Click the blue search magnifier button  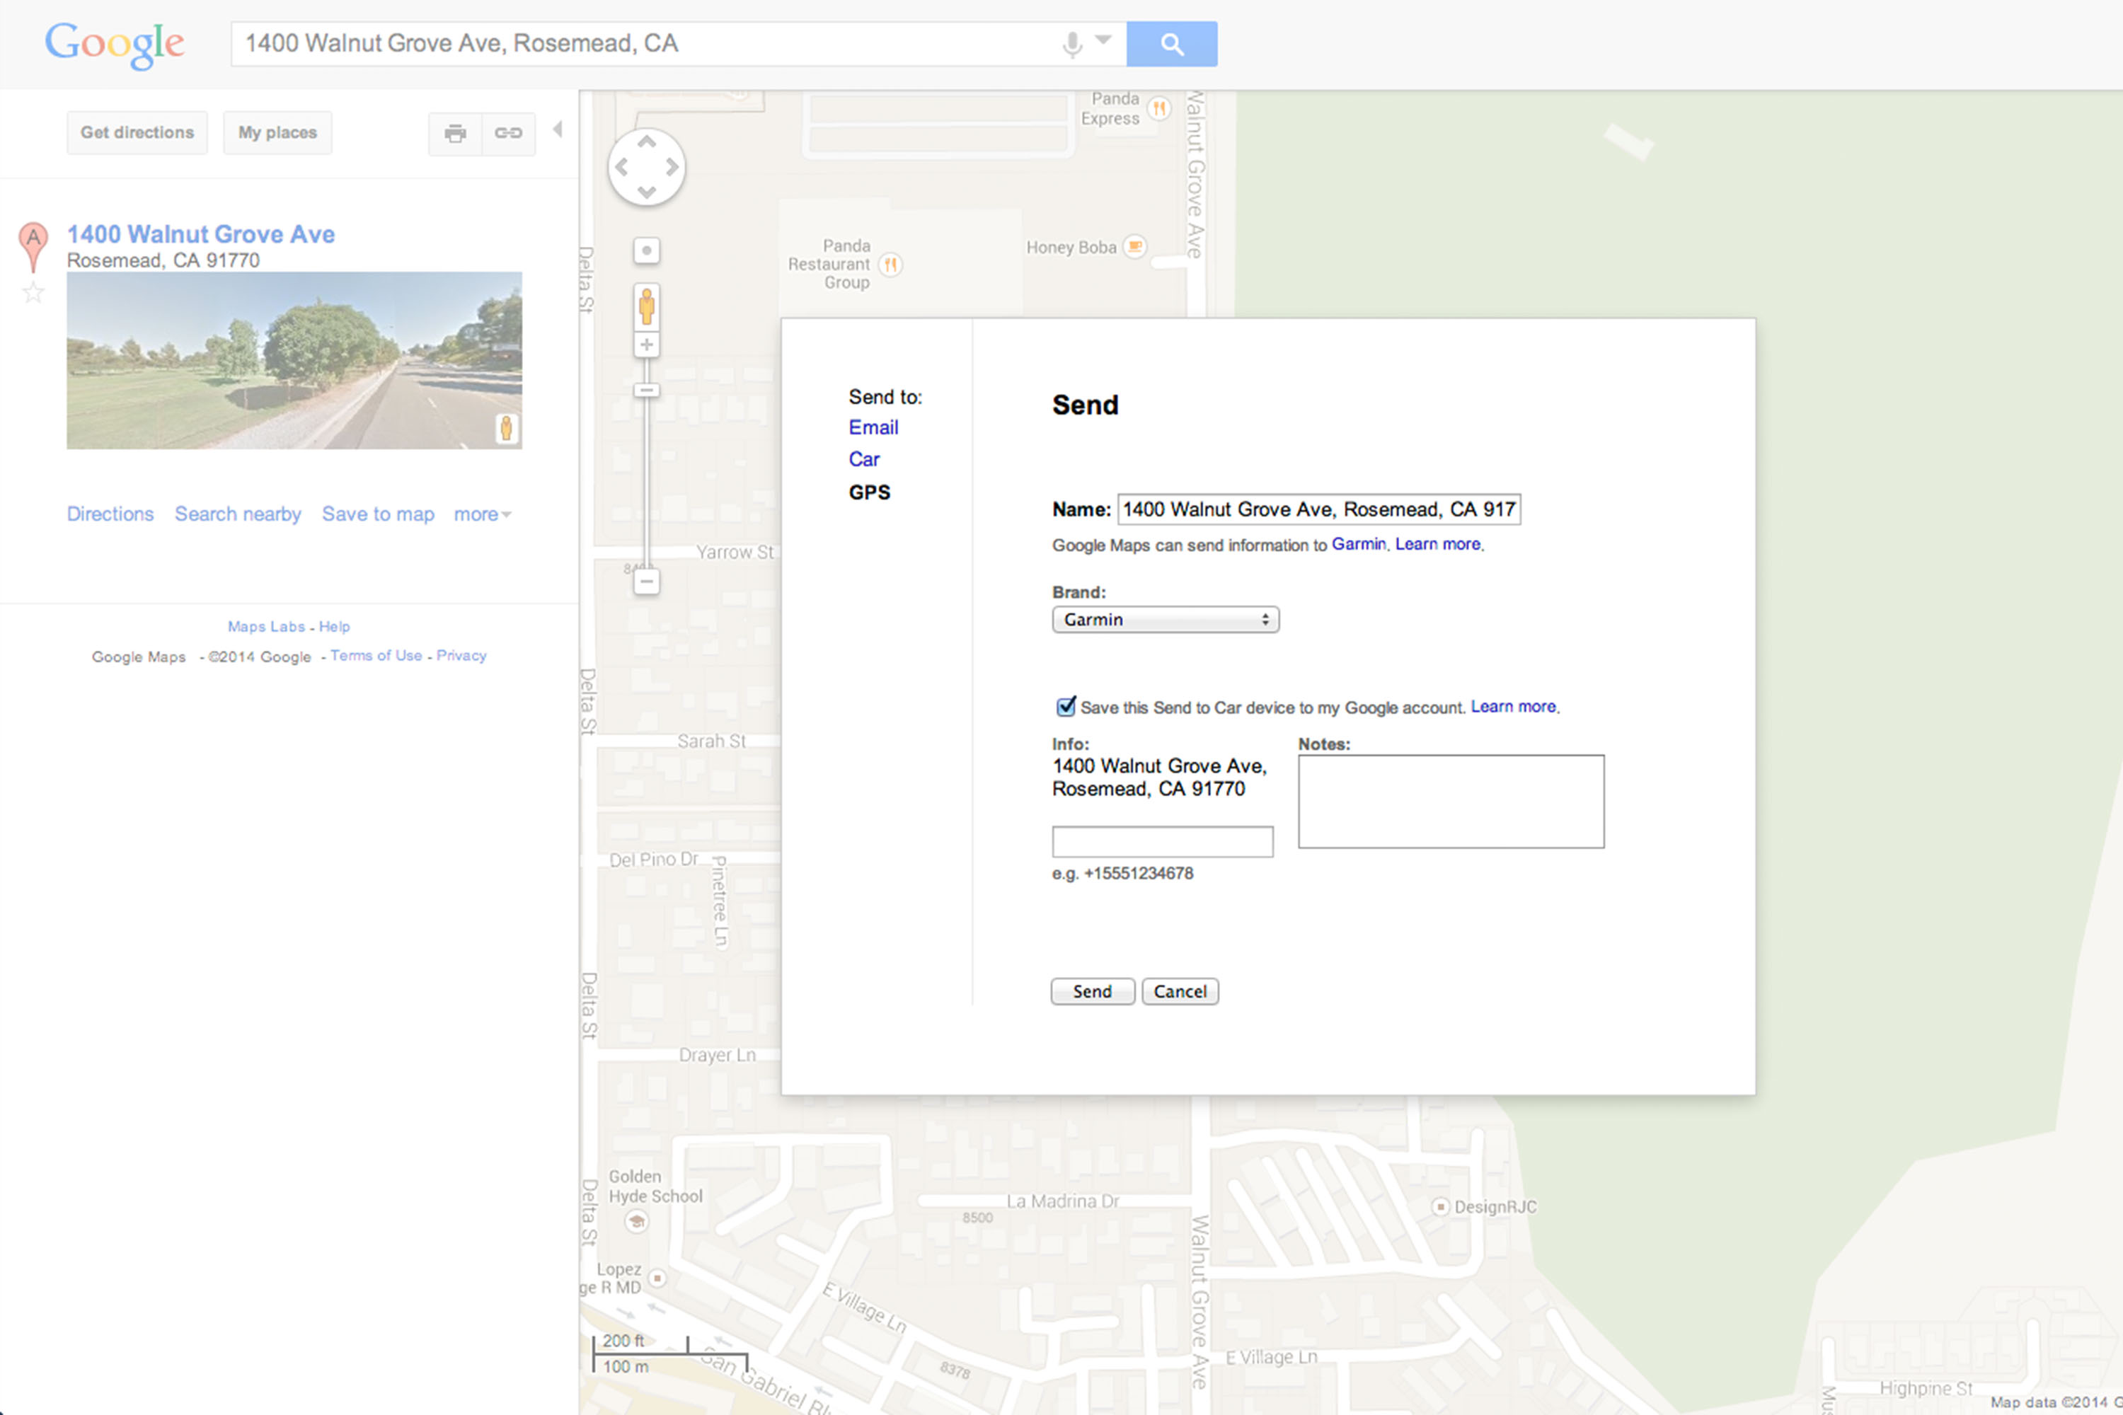1170,42
